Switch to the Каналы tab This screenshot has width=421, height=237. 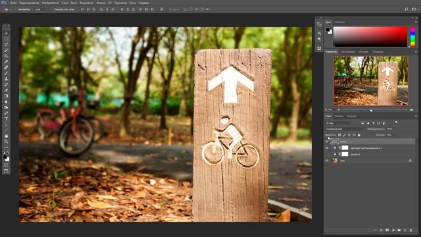[339, 116]
